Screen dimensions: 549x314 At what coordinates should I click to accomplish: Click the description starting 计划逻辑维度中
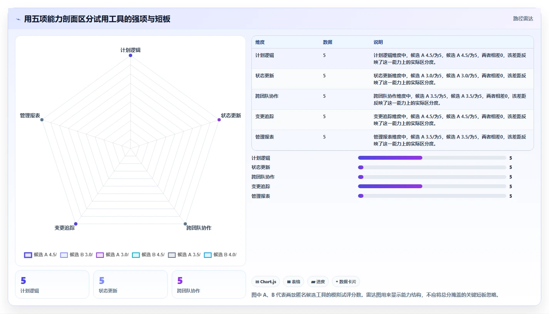click(450, 59)
